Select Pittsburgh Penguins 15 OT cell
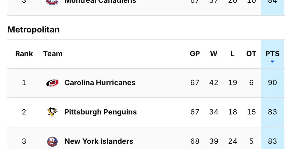Viewport: 285px width, 149px height. (251, 112)
